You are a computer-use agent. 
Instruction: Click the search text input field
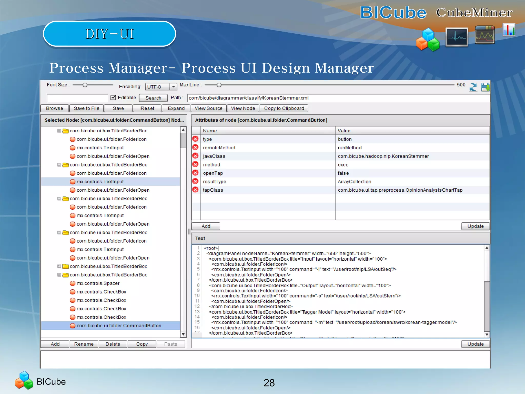tap(77, 98)
